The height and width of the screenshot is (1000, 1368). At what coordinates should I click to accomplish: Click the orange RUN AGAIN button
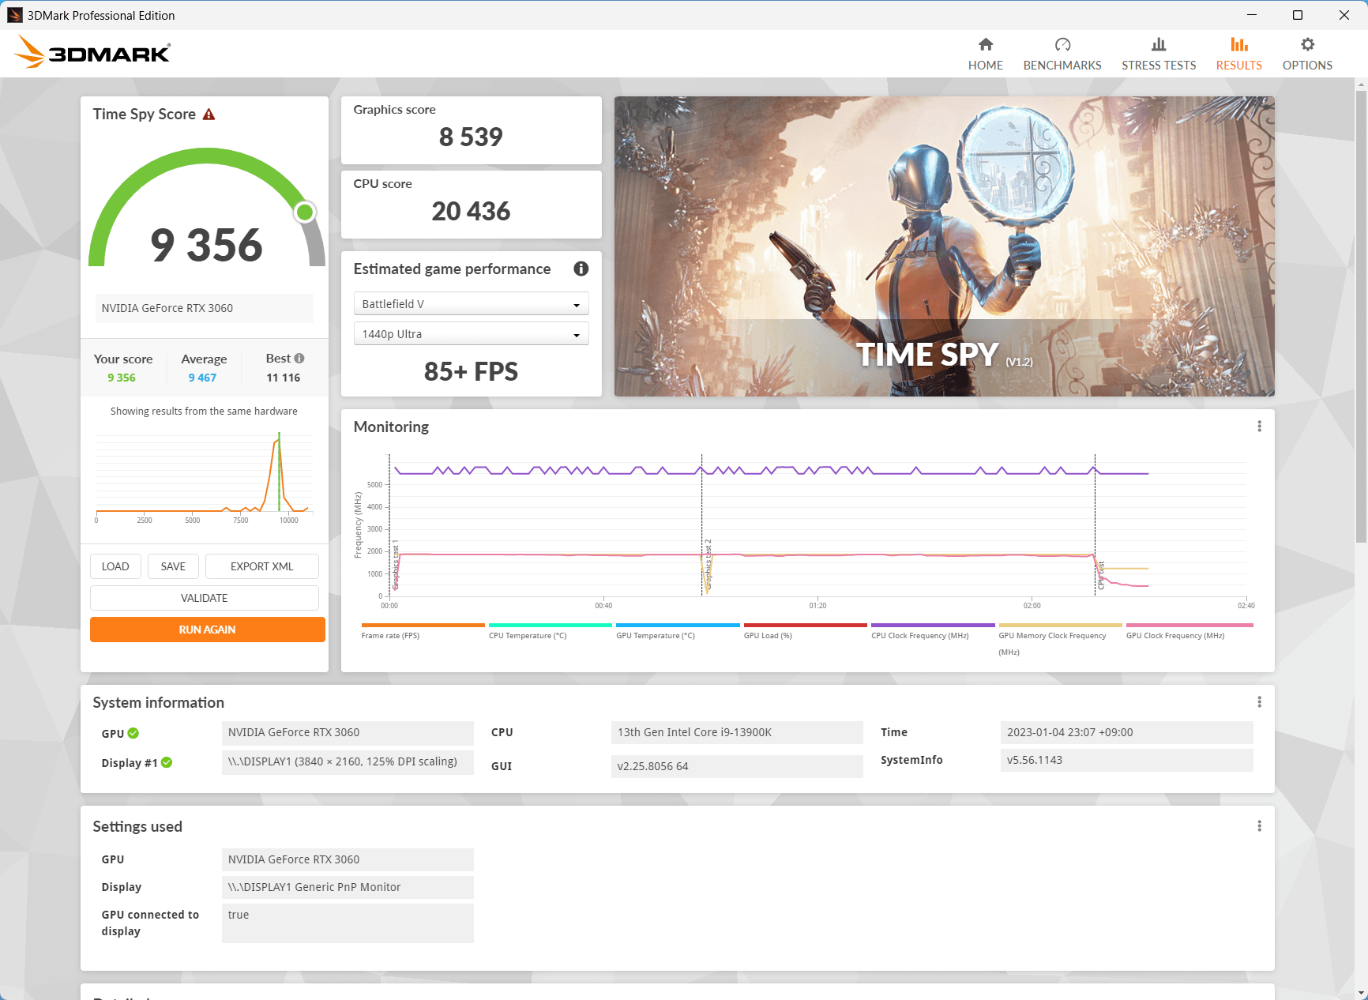(x=207, y=630)
